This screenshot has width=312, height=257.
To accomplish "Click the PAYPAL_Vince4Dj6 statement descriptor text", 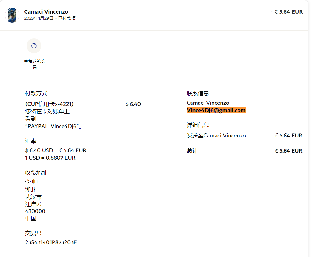I will [53, 126].
